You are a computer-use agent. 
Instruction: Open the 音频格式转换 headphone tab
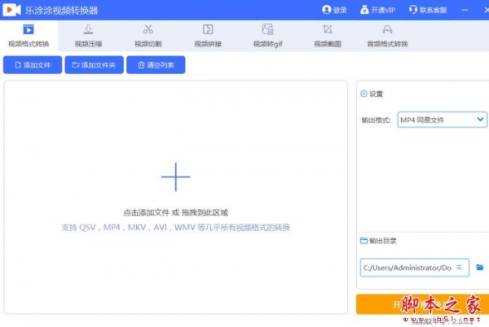point(387,36)
